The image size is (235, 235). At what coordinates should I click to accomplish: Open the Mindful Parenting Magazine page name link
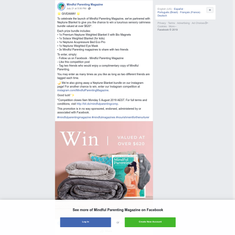pos(85,4)
